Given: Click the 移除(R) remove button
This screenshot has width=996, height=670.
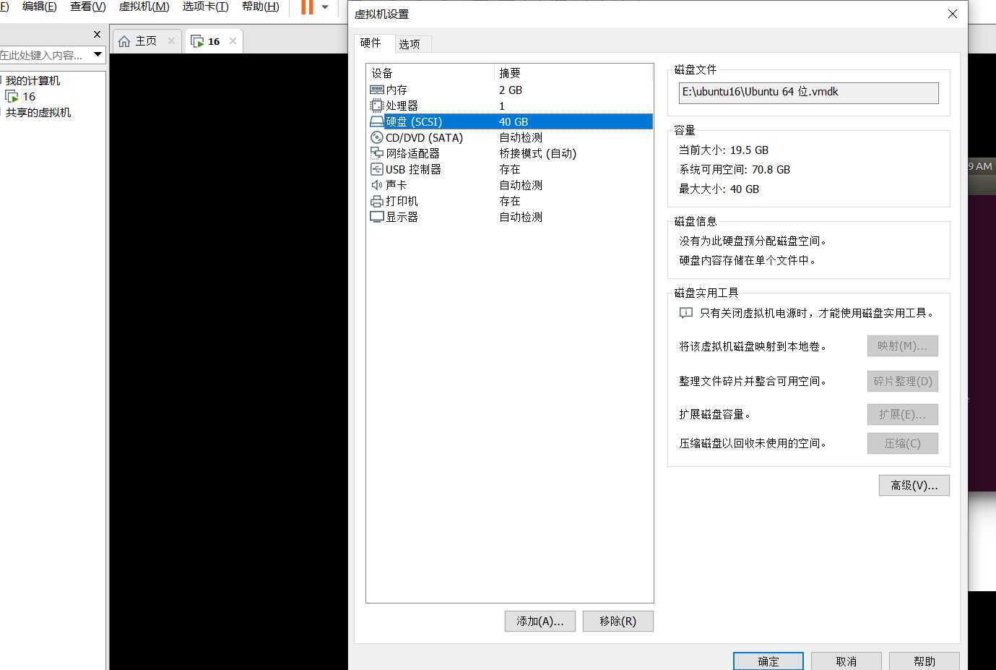Looking at the screenshot, I should pos(618,622).
